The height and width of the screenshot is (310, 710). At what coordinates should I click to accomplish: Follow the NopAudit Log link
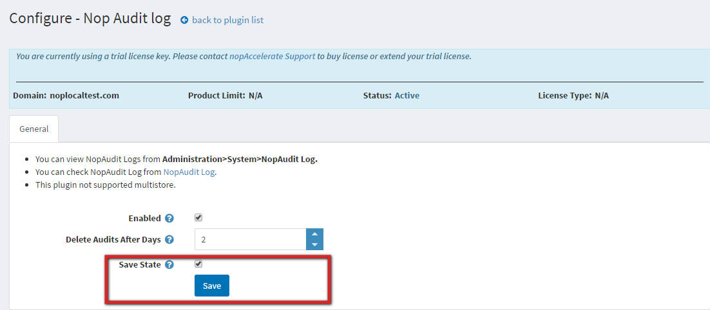[189, 172]
